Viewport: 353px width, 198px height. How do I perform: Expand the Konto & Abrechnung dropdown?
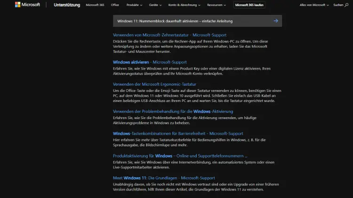[x=185, y=5]
